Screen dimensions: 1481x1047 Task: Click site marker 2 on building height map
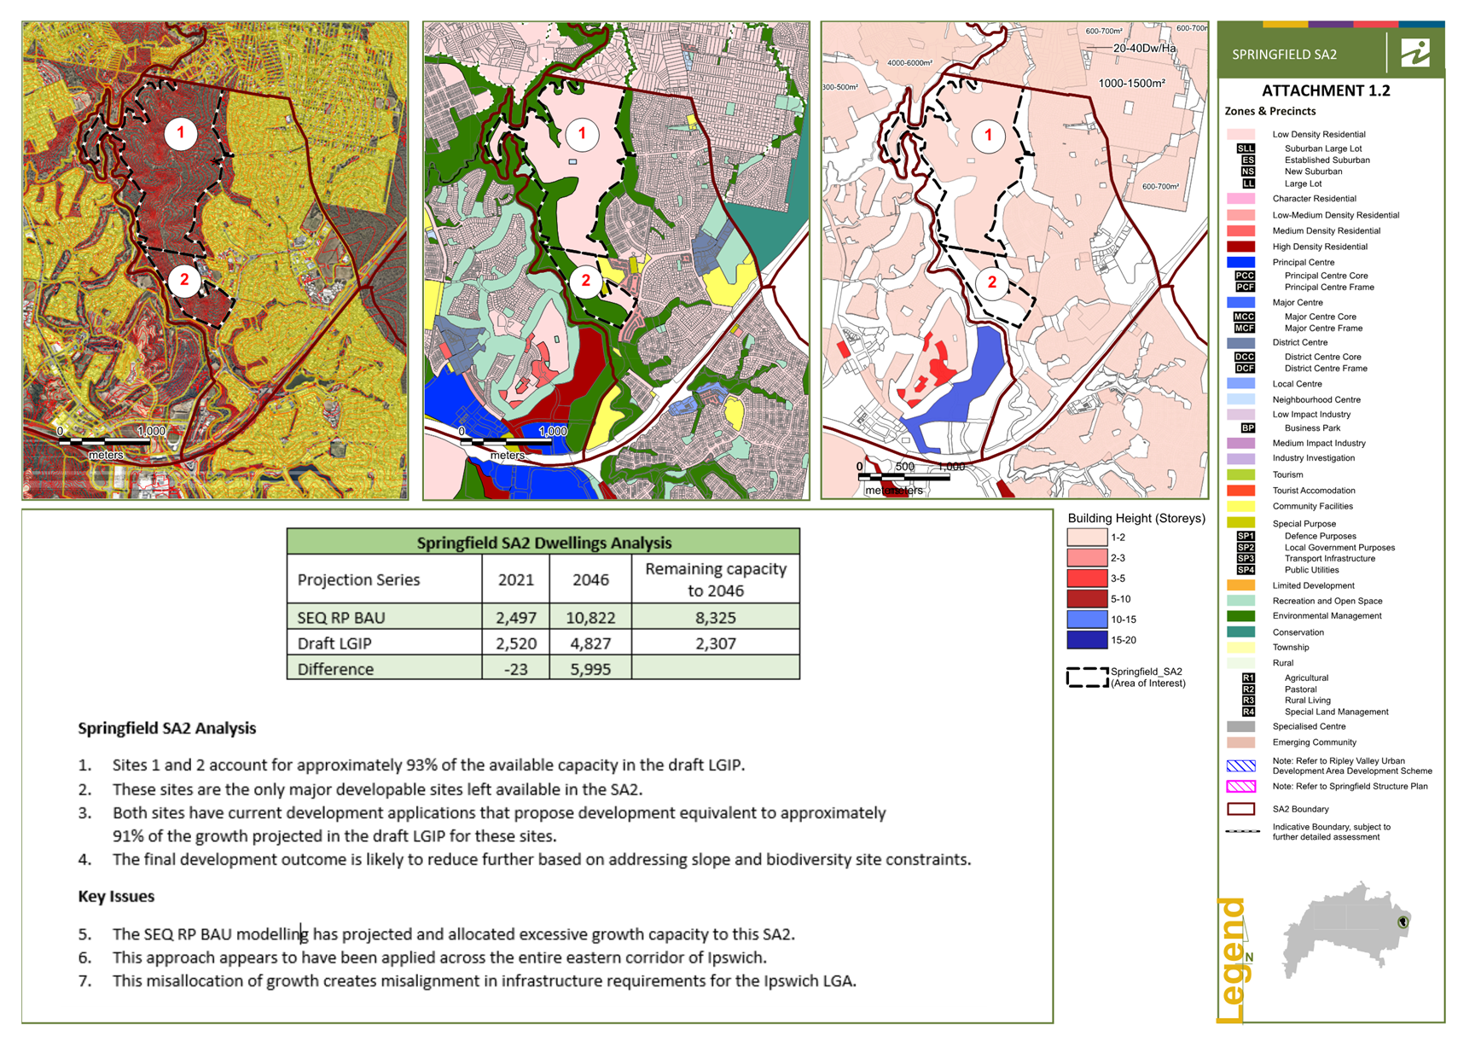click(x=992, y=282)
